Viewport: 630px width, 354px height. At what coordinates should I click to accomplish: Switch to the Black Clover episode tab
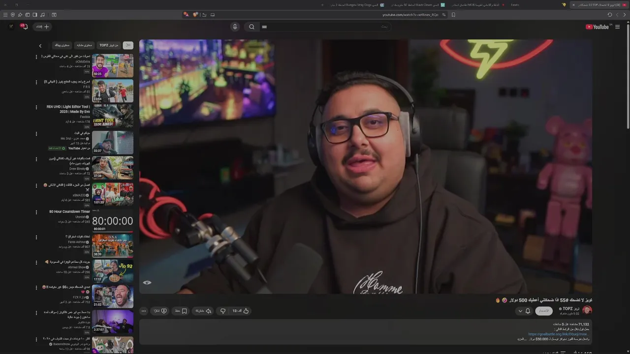click(x=417, y=5)
